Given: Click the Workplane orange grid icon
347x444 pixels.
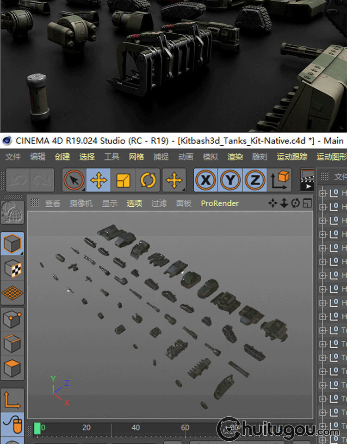Looking at the screenshot, I should 12,293.
